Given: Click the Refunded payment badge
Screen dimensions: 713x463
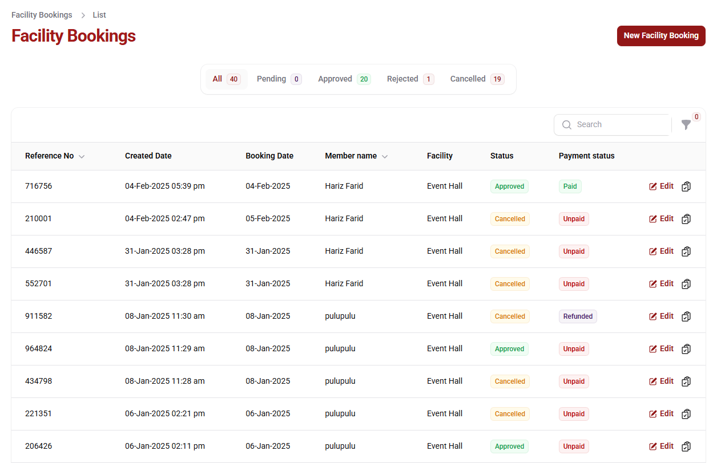Looking at the screenshot, I should (x=578, y=316).
